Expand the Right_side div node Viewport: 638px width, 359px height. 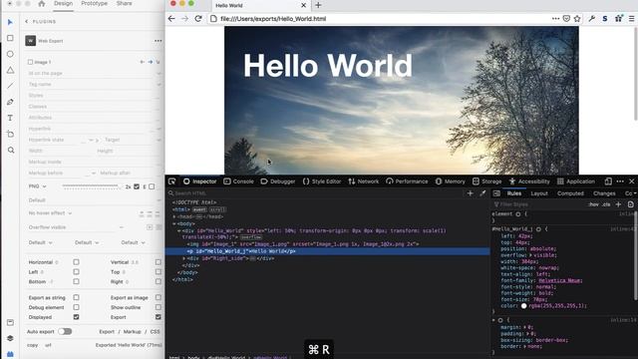tap(183, 258)
